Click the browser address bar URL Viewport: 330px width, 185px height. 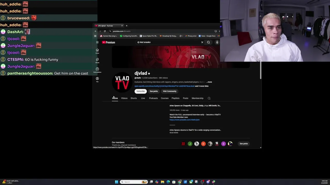122,31
